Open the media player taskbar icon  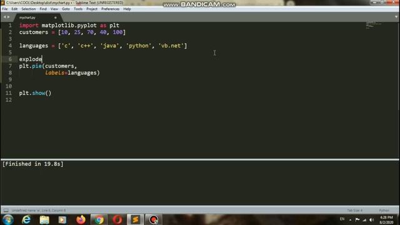(x=62, y=219)
